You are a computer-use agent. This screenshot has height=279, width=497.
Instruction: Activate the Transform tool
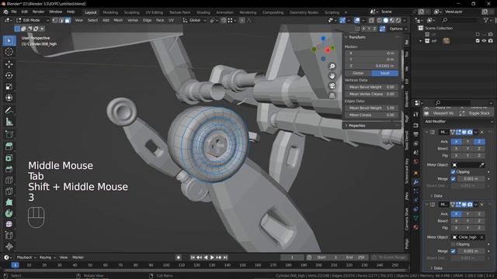pyautogui.click(x=9, y=98)
